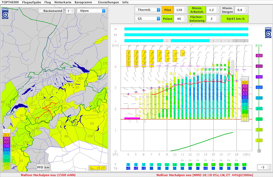Click the 400 marker on green km scale

click(259, 109)
